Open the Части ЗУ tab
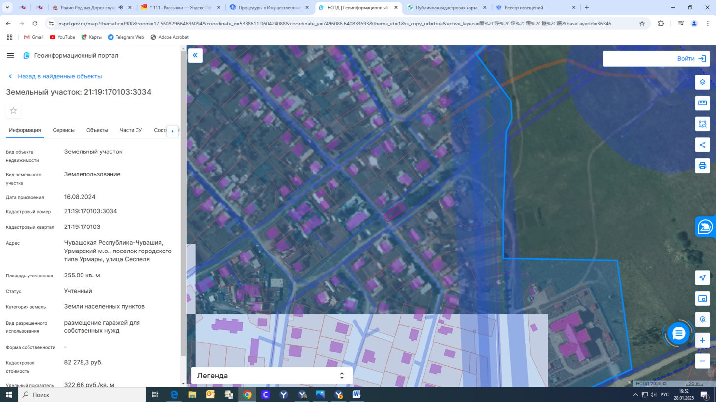This screenshot has width=716, height=402. coord(131,130)
